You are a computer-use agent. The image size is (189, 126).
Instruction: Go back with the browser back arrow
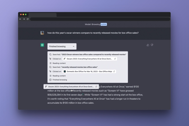(x=20, y=19)
